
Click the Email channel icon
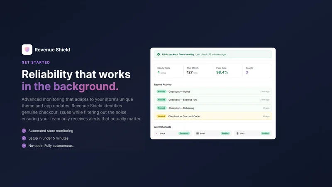198,133
